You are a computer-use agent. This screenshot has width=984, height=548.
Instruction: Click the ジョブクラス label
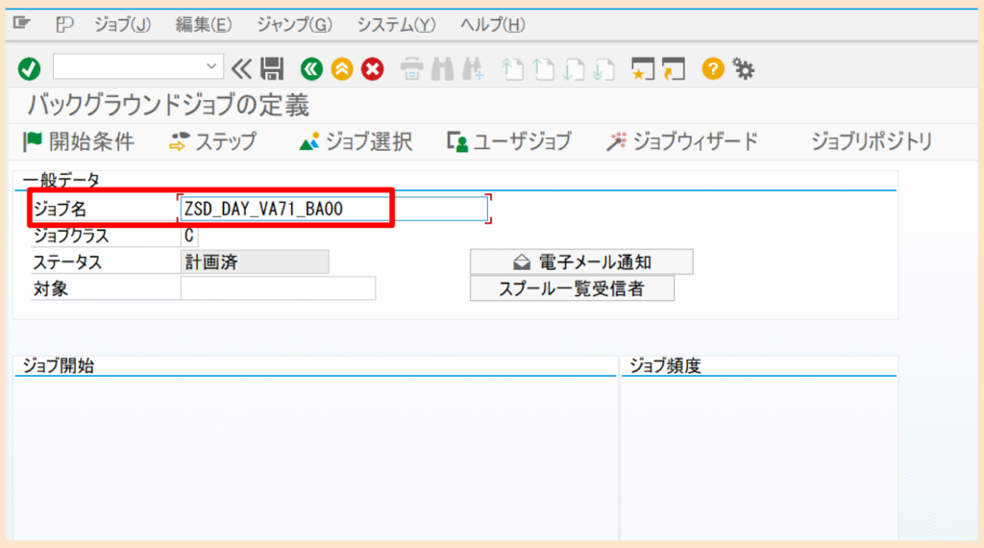71,236
